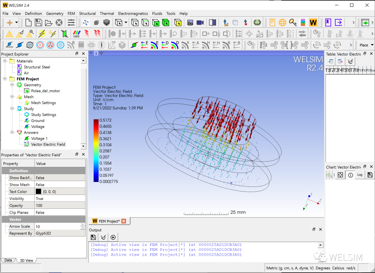Screen dimensions: 375x273
Task: Select the edge selection cube icon
Action: 145,23
